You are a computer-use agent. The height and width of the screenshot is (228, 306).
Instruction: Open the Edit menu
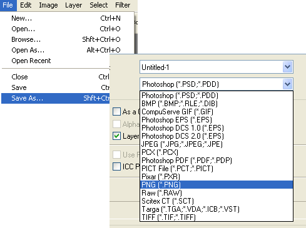26,5
